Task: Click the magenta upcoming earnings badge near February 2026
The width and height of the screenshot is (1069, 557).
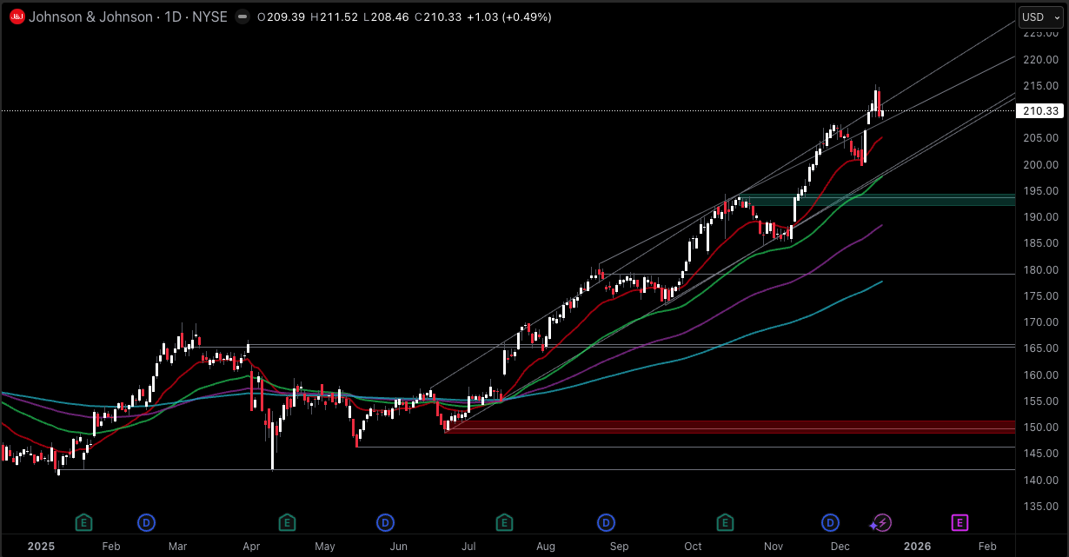Action: tap(959, 523)
